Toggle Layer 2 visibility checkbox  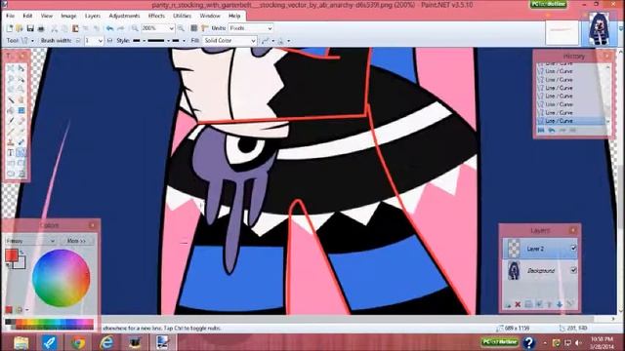[x=573, y=248]
